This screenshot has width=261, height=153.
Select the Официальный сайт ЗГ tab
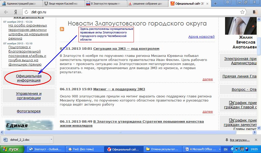point(190,4)
